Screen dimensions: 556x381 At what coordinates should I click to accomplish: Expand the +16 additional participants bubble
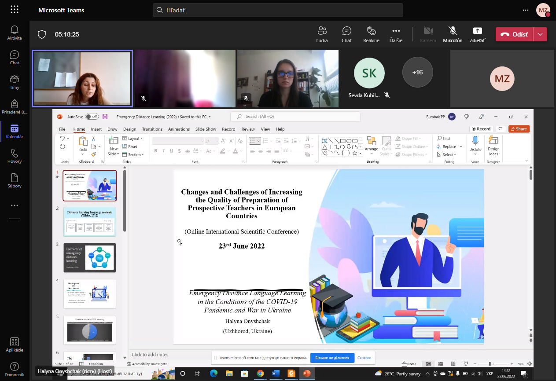click(417, 72)
